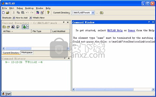Paste using the clipboard toolbar icon
Image resolution: width=156 pixels, height=97 pixels.
click(x=23, y=13)
